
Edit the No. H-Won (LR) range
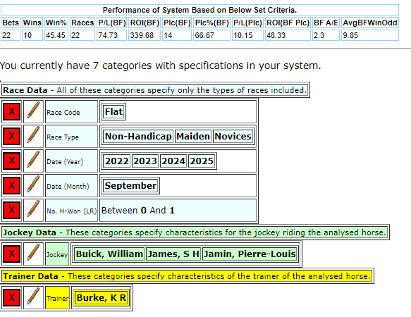34,210
